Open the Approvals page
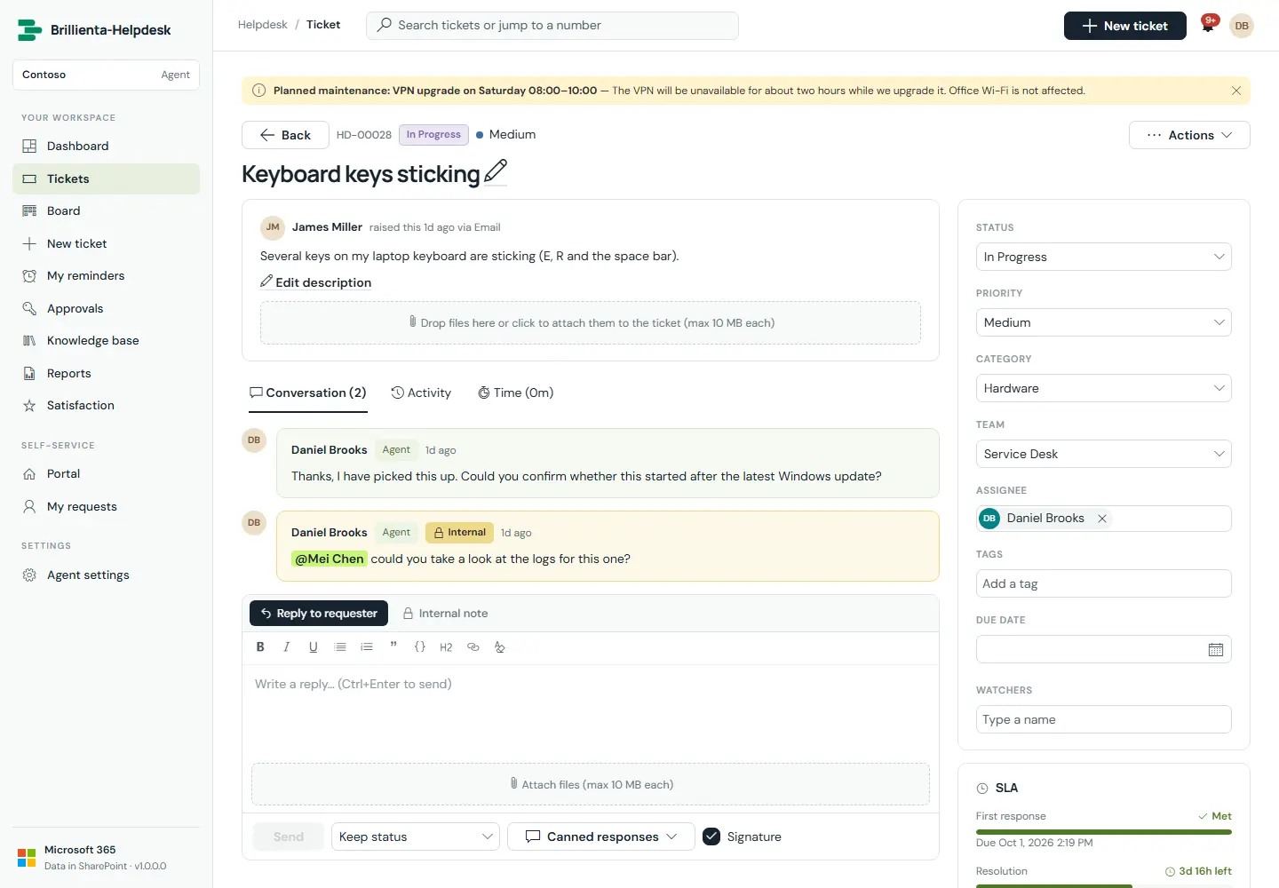The image size is (1279, 888). [x=106, y=308]
